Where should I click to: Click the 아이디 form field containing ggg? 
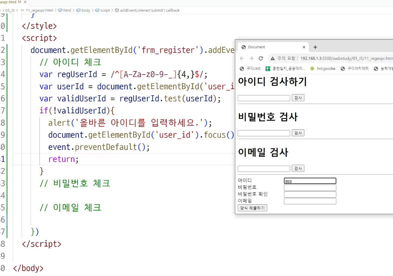click(310, 181)
